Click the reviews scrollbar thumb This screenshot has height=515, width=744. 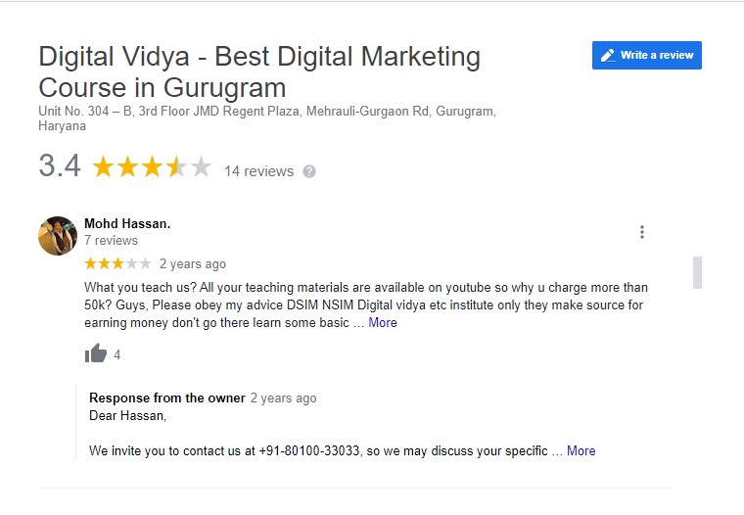[697, 272]
